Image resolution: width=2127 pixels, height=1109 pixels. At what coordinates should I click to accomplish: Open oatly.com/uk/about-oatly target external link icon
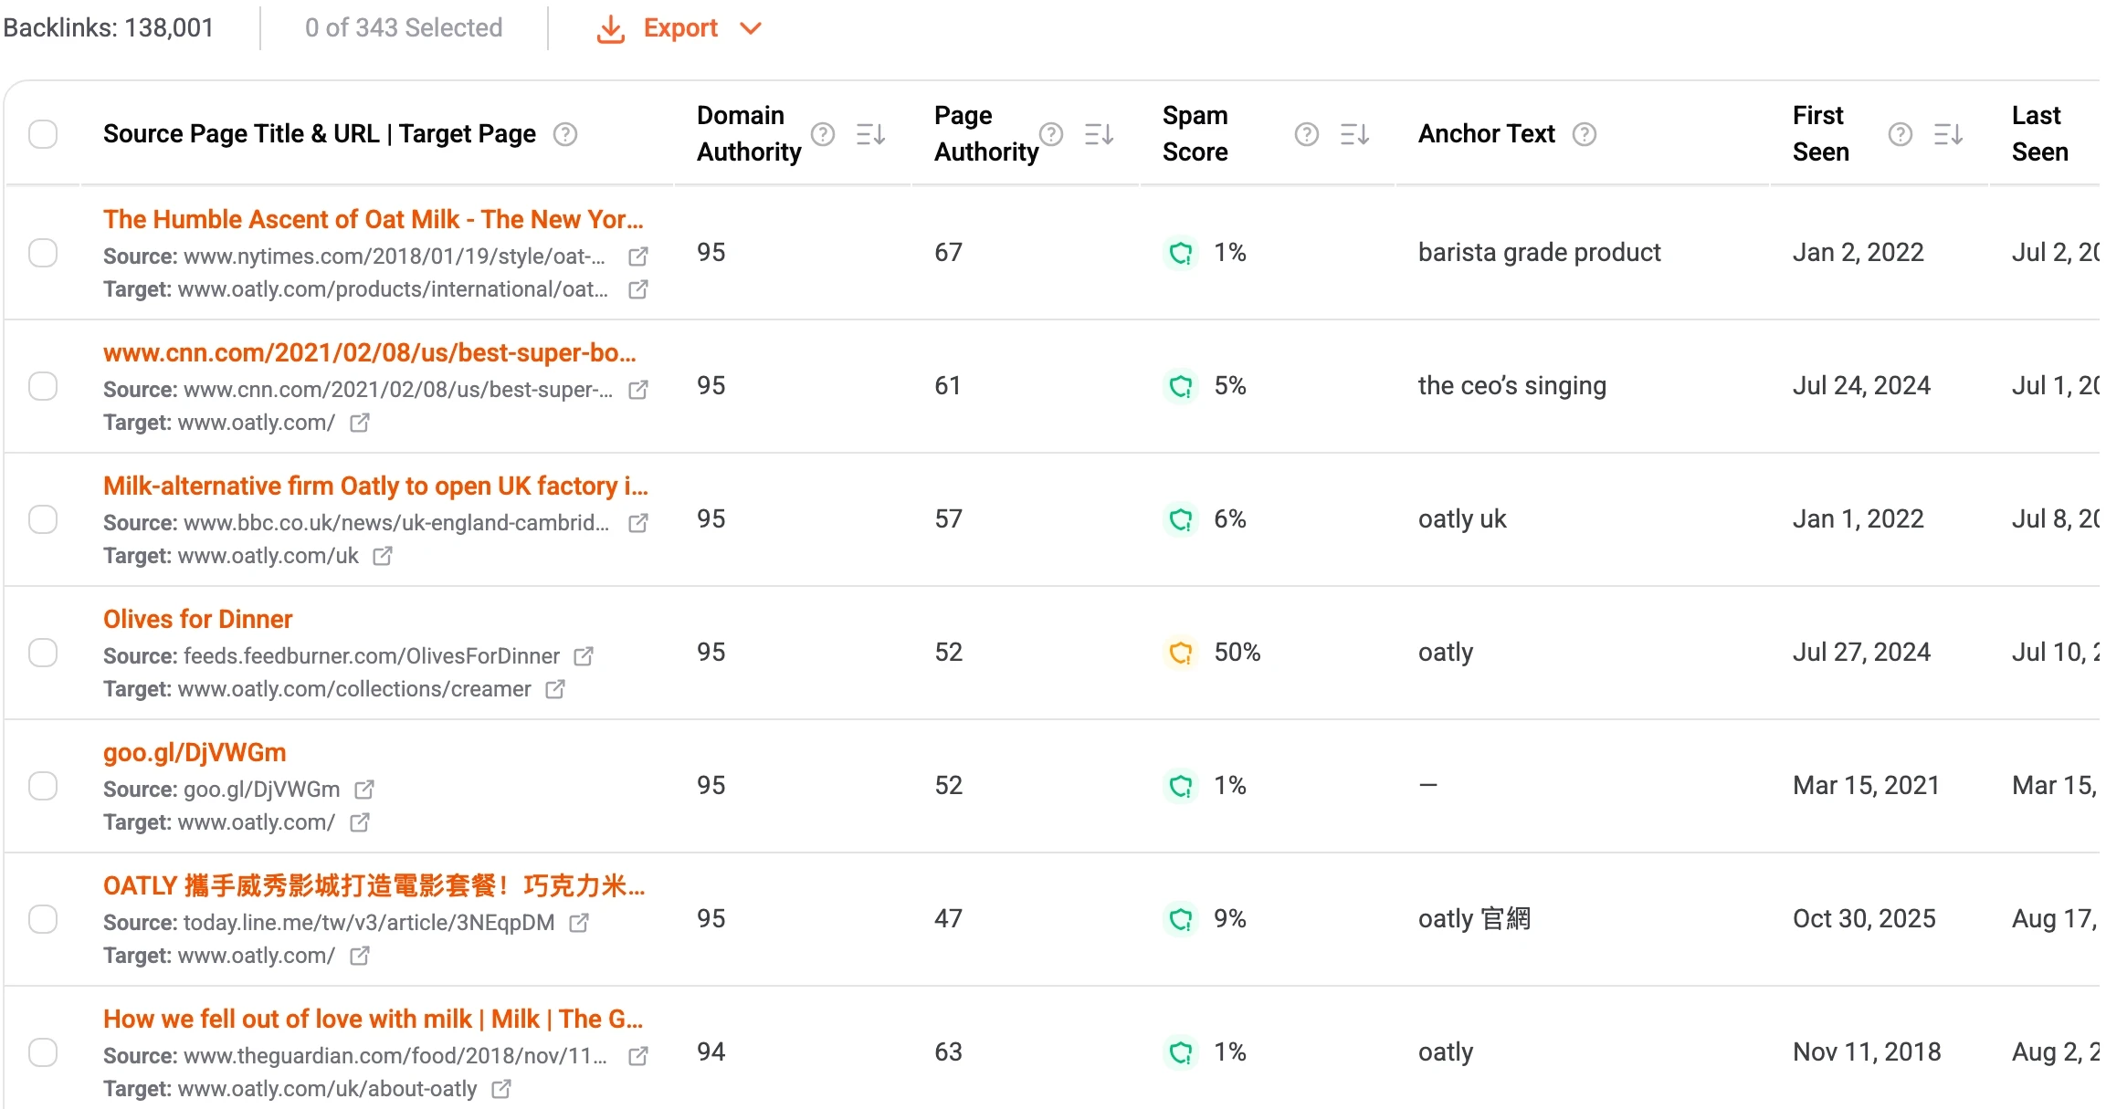[x=501, y=1089]
